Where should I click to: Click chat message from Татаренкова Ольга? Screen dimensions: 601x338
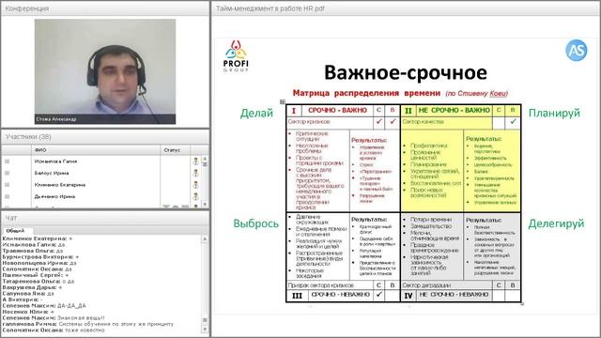[39, 282]
